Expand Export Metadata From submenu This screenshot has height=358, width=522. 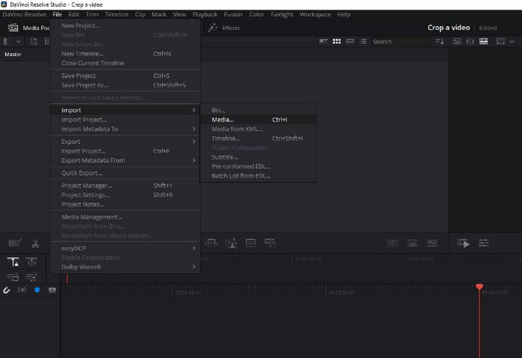[x=125, y=160]
